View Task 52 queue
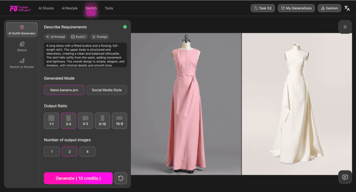The image size is (356, 192). pos(263,8)
